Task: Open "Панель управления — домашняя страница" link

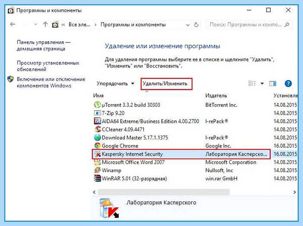Action: pyautogui.click(x=43, y=45)
